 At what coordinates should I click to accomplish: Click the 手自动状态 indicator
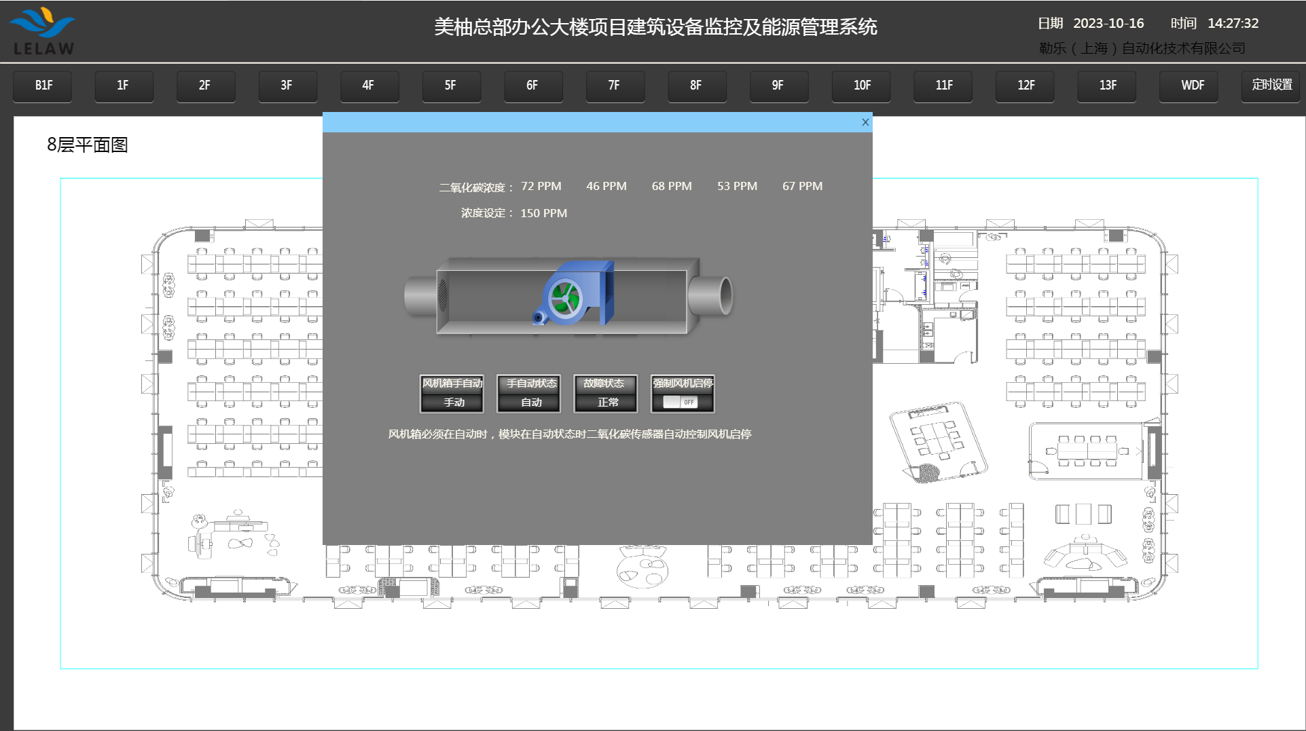pos(529,394)
